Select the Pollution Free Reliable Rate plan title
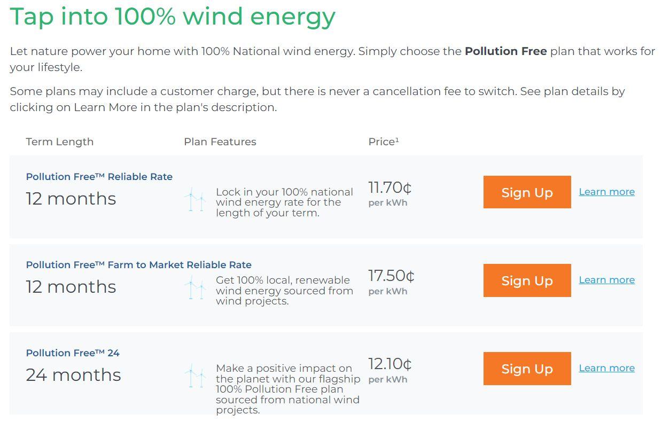This screenshot has height=422, width=670. point(99,177)
